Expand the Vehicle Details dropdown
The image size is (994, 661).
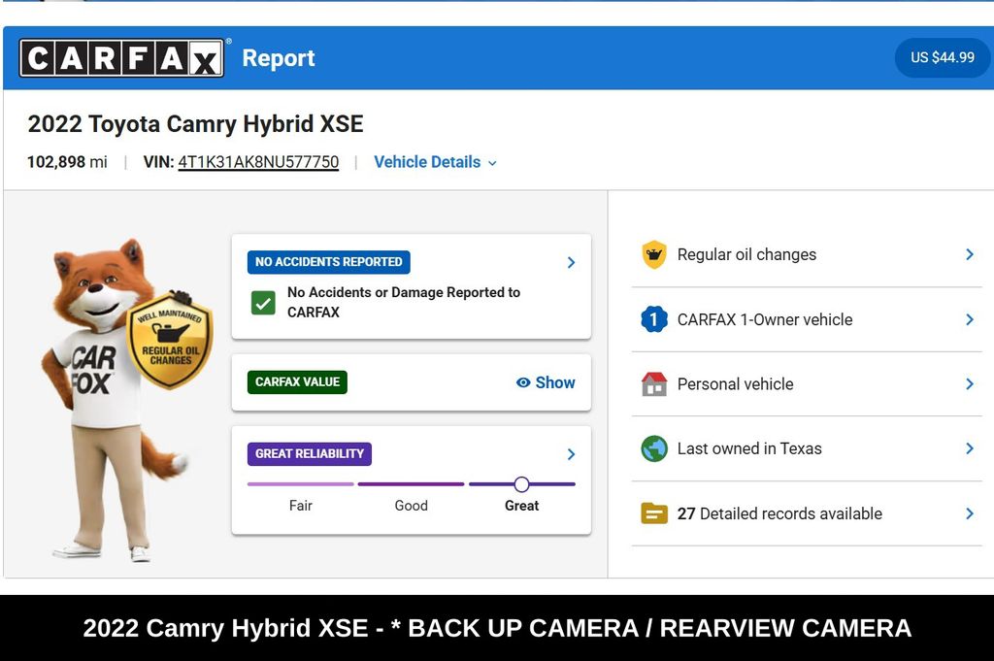(435, 162)
